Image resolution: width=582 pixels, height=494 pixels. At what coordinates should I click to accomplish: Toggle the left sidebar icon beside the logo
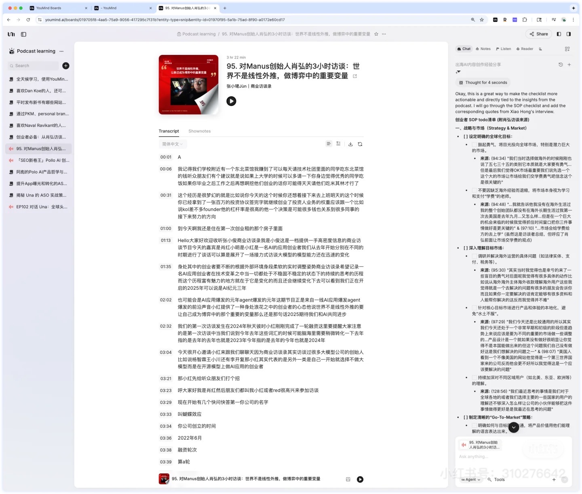[x=23, y=34]
